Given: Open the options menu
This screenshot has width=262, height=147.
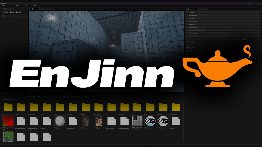Looking at the screenshot, I should pyautogui.click(x=13, y=6).
